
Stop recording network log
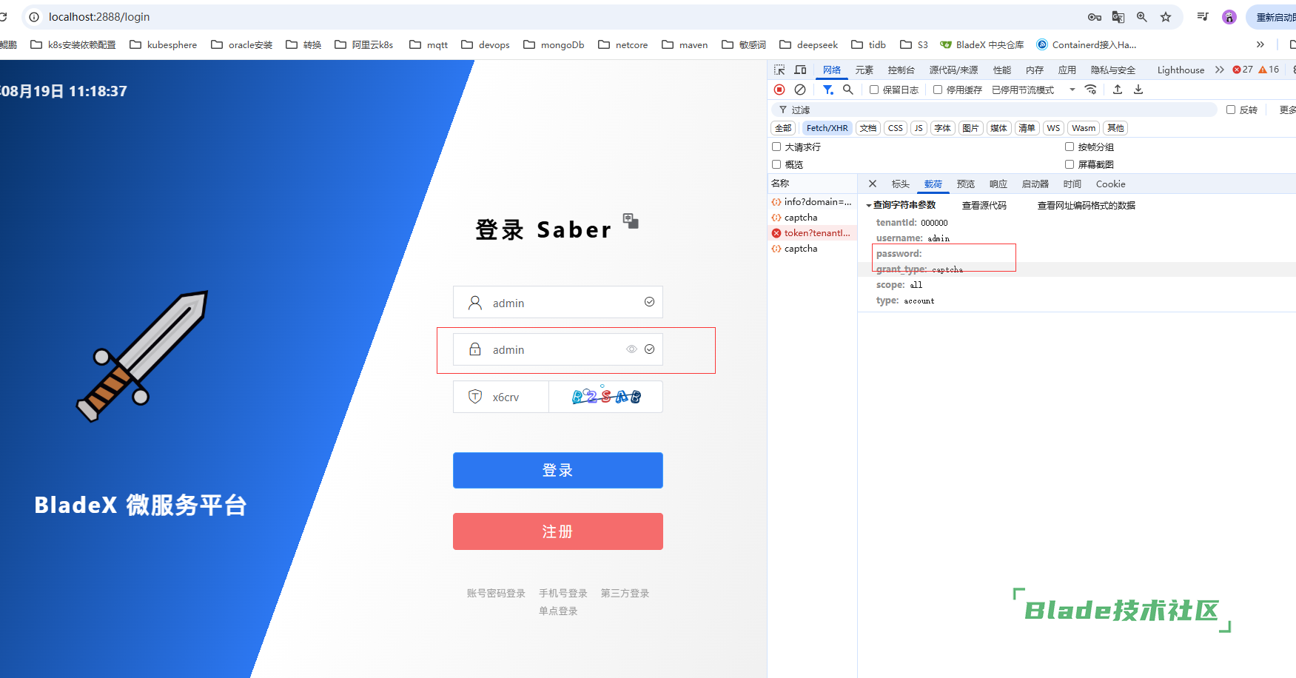point(779,90)
